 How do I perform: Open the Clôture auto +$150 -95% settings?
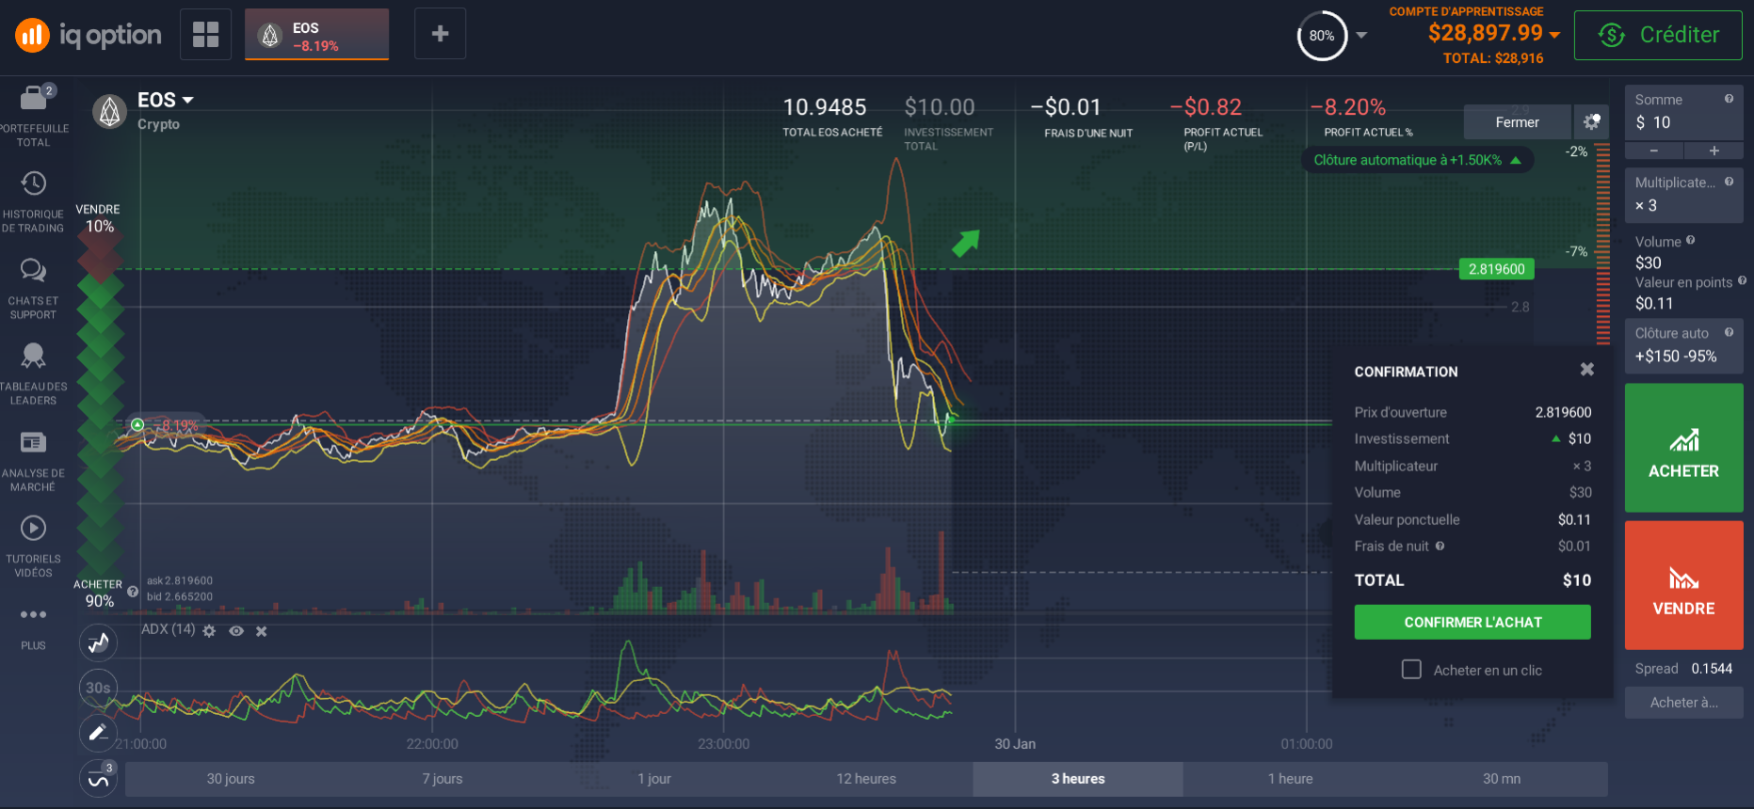coord(1683,345)
